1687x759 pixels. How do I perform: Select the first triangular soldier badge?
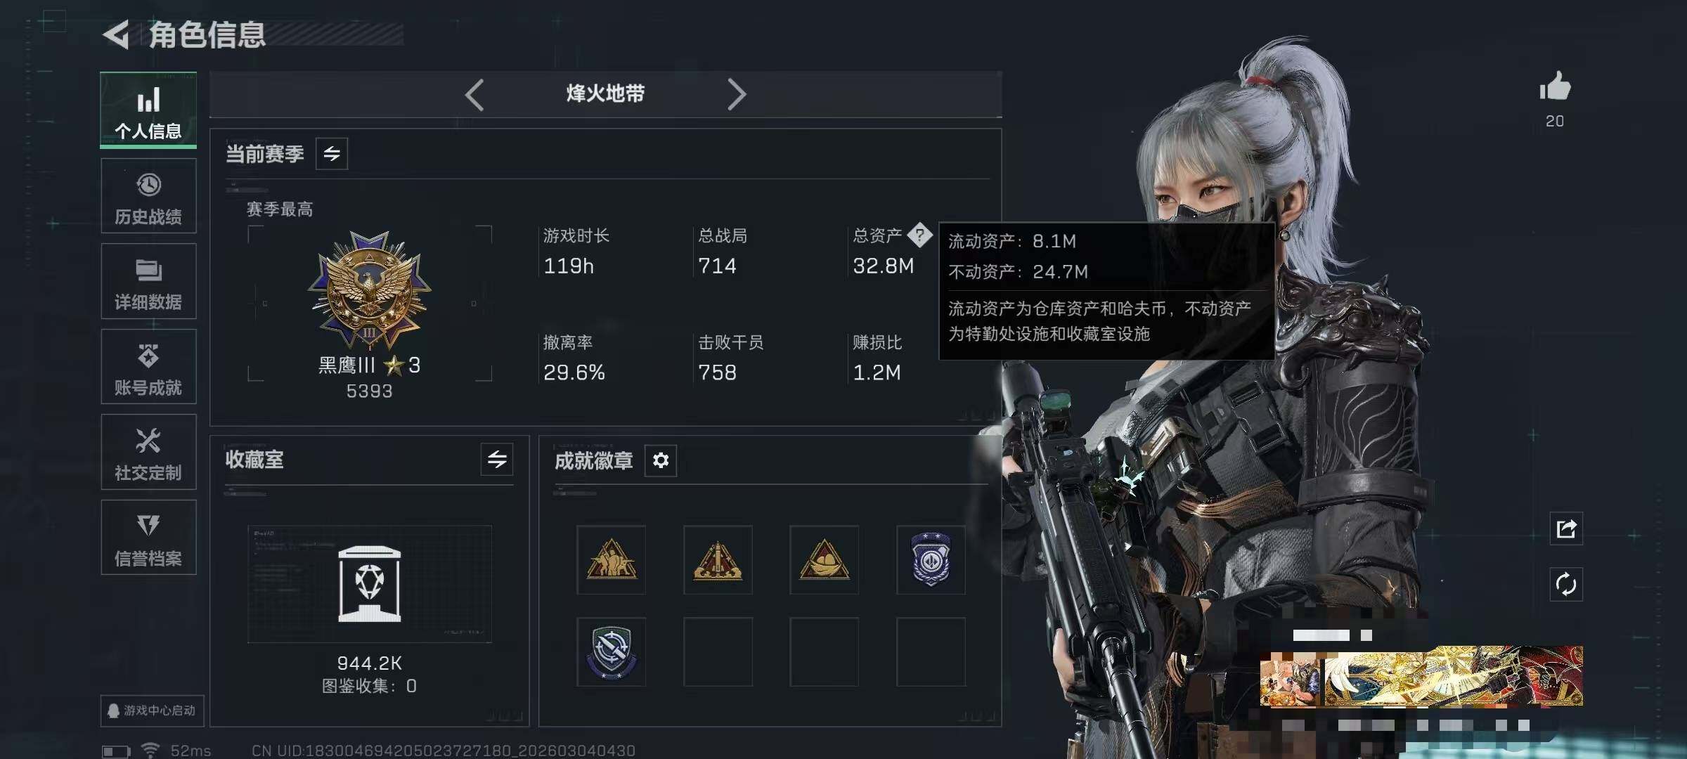tap(612, 559)
